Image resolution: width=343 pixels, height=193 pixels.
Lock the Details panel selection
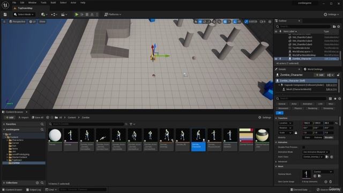point(338,75)
